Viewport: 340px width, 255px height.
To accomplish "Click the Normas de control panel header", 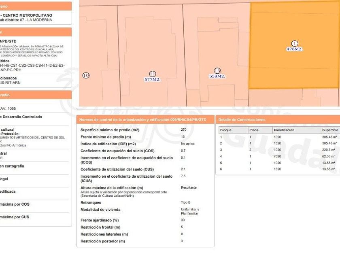I will 143,120.
